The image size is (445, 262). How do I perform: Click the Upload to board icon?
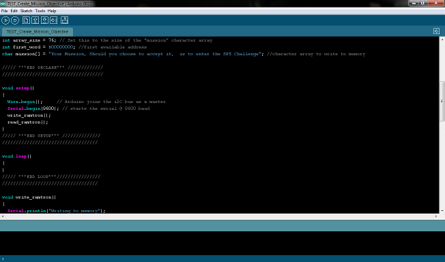pyautogui.click(x=54, y=20)
